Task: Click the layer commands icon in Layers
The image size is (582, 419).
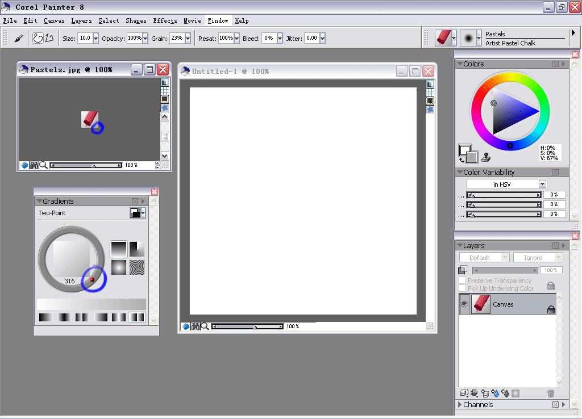Action: [x=464, y=393]
